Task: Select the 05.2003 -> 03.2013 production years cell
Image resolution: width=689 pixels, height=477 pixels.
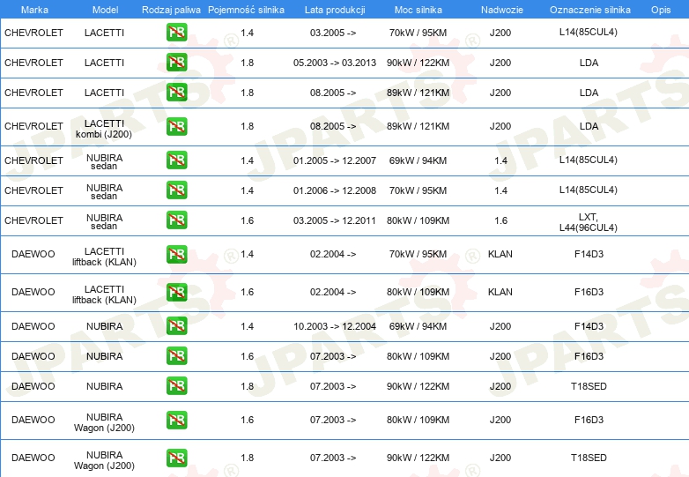Action: pyautogui.click(x=335, y=63)
